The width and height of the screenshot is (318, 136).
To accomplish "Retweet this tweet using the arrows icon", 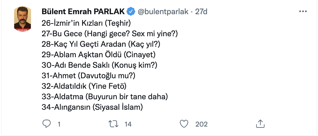I will (114, 124).
